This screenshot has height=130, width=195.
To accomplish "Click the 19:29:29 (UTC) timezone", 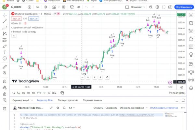I will 177,93.
